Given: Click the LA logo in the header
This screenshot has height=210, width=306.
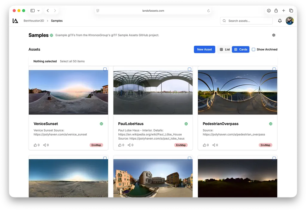Looking at the screenshot, I should (15, 21).
